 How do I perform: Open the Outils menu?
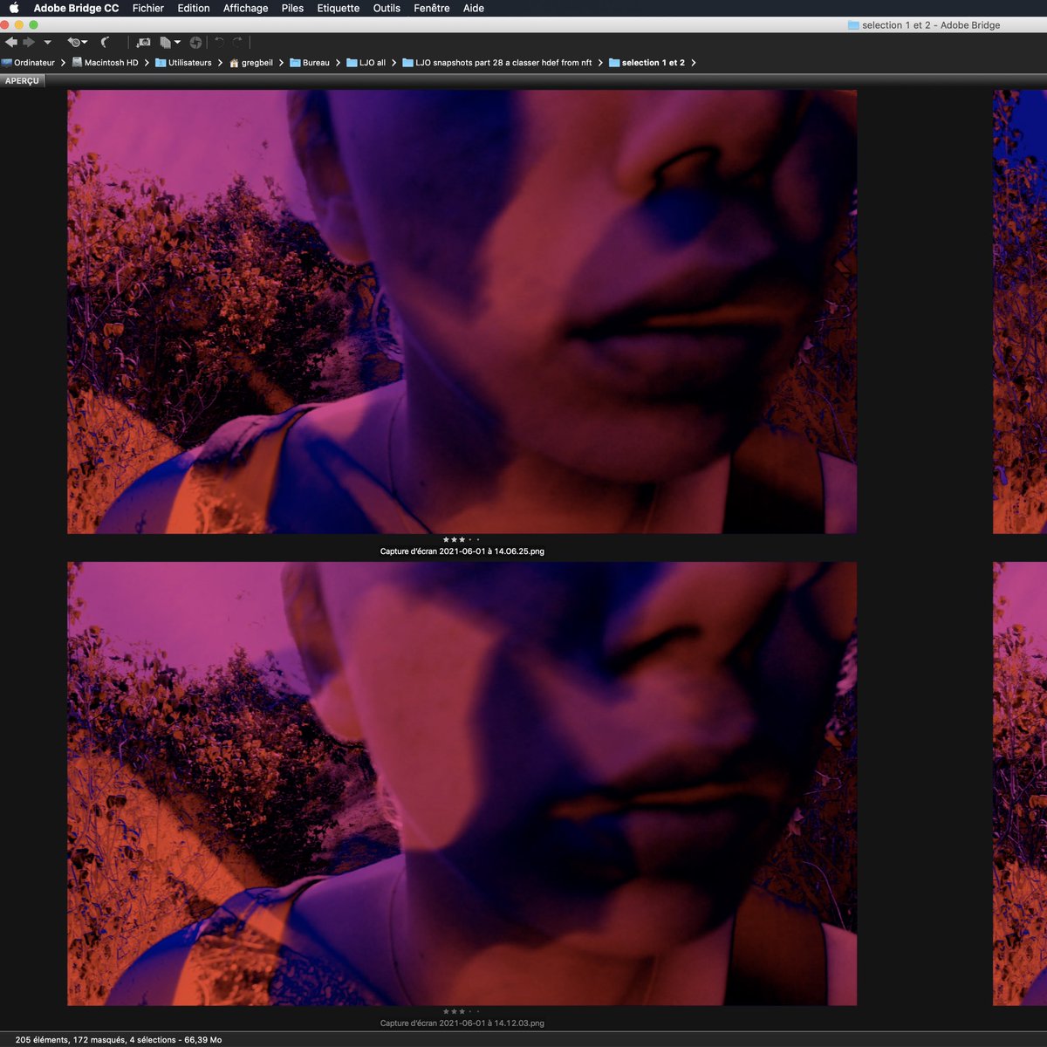click(x=387, y=8)
